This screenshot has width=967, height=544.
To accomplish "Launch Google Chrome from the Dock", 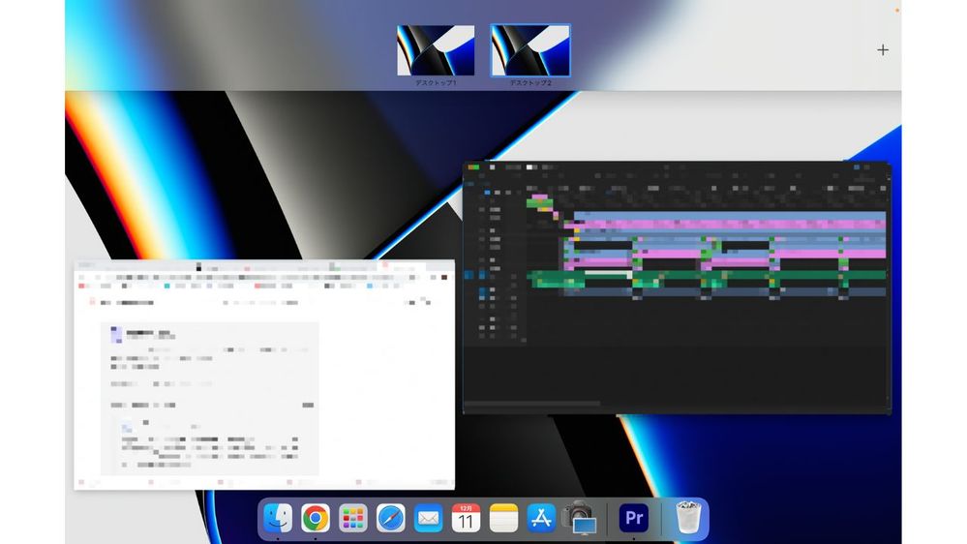I will tap(316, 518).
